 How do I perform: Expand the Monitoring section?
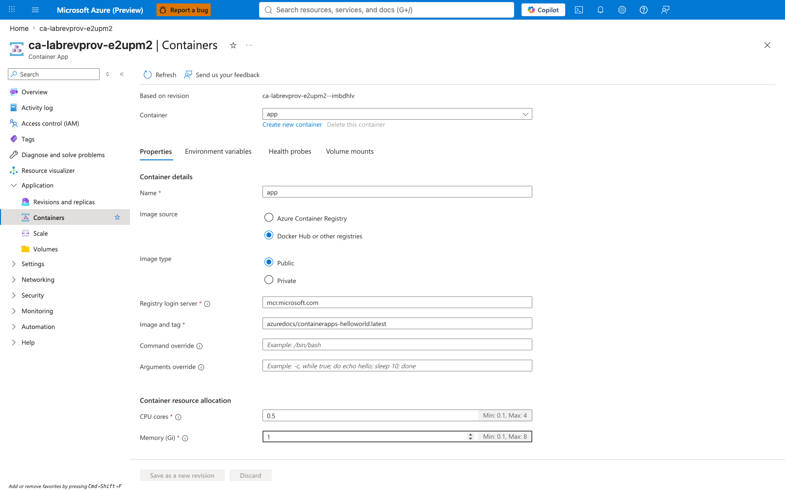(14, 311)
